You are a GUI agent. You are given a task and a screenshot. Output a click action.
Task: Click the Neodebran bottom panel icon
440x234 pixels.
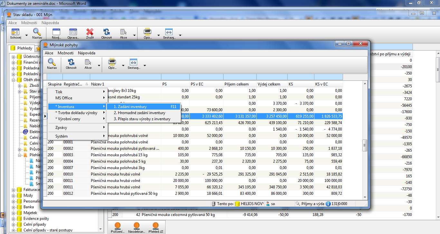pyautogui.click(x=137, y=226)
